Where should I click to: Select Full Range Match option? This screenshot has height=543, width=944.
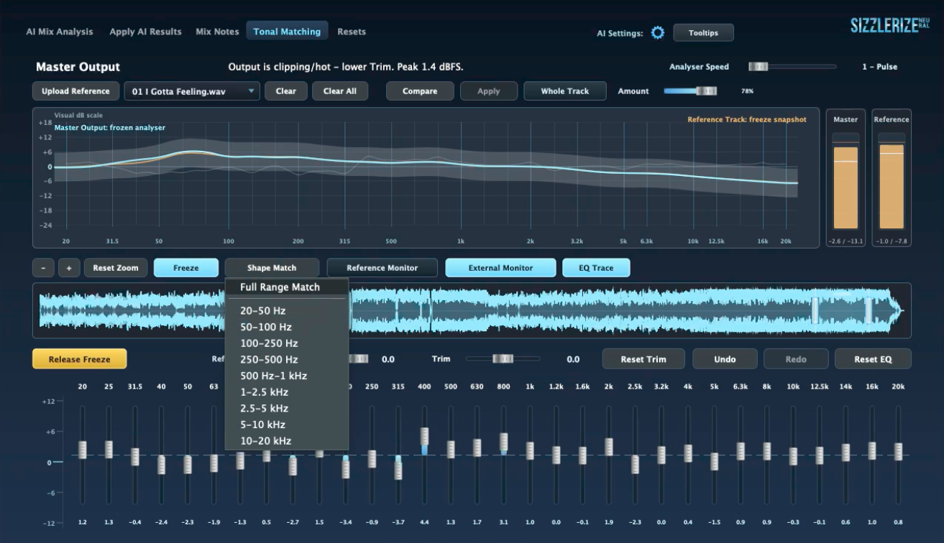click(287, 287)
